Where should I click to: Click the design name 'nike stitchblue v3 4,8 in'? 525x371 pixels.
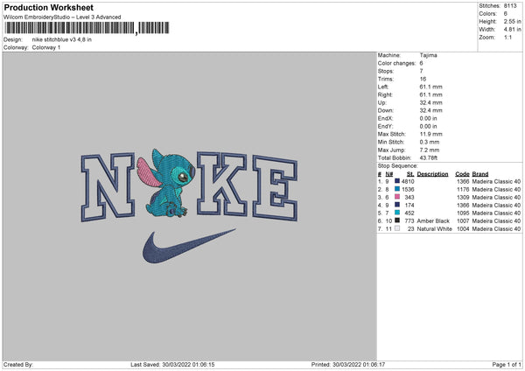click(62, 39)
